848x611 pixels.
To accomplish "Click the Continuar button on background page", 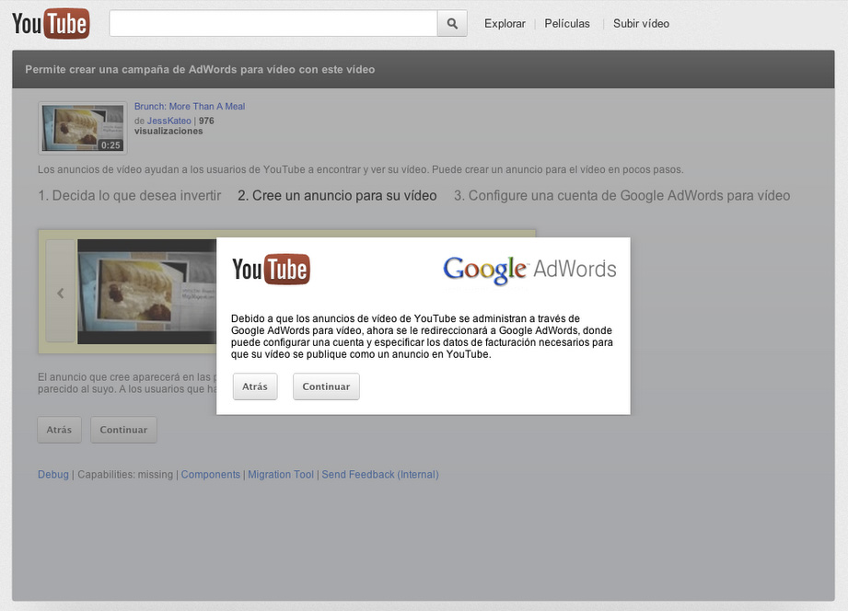I will [x=123, y=430].
